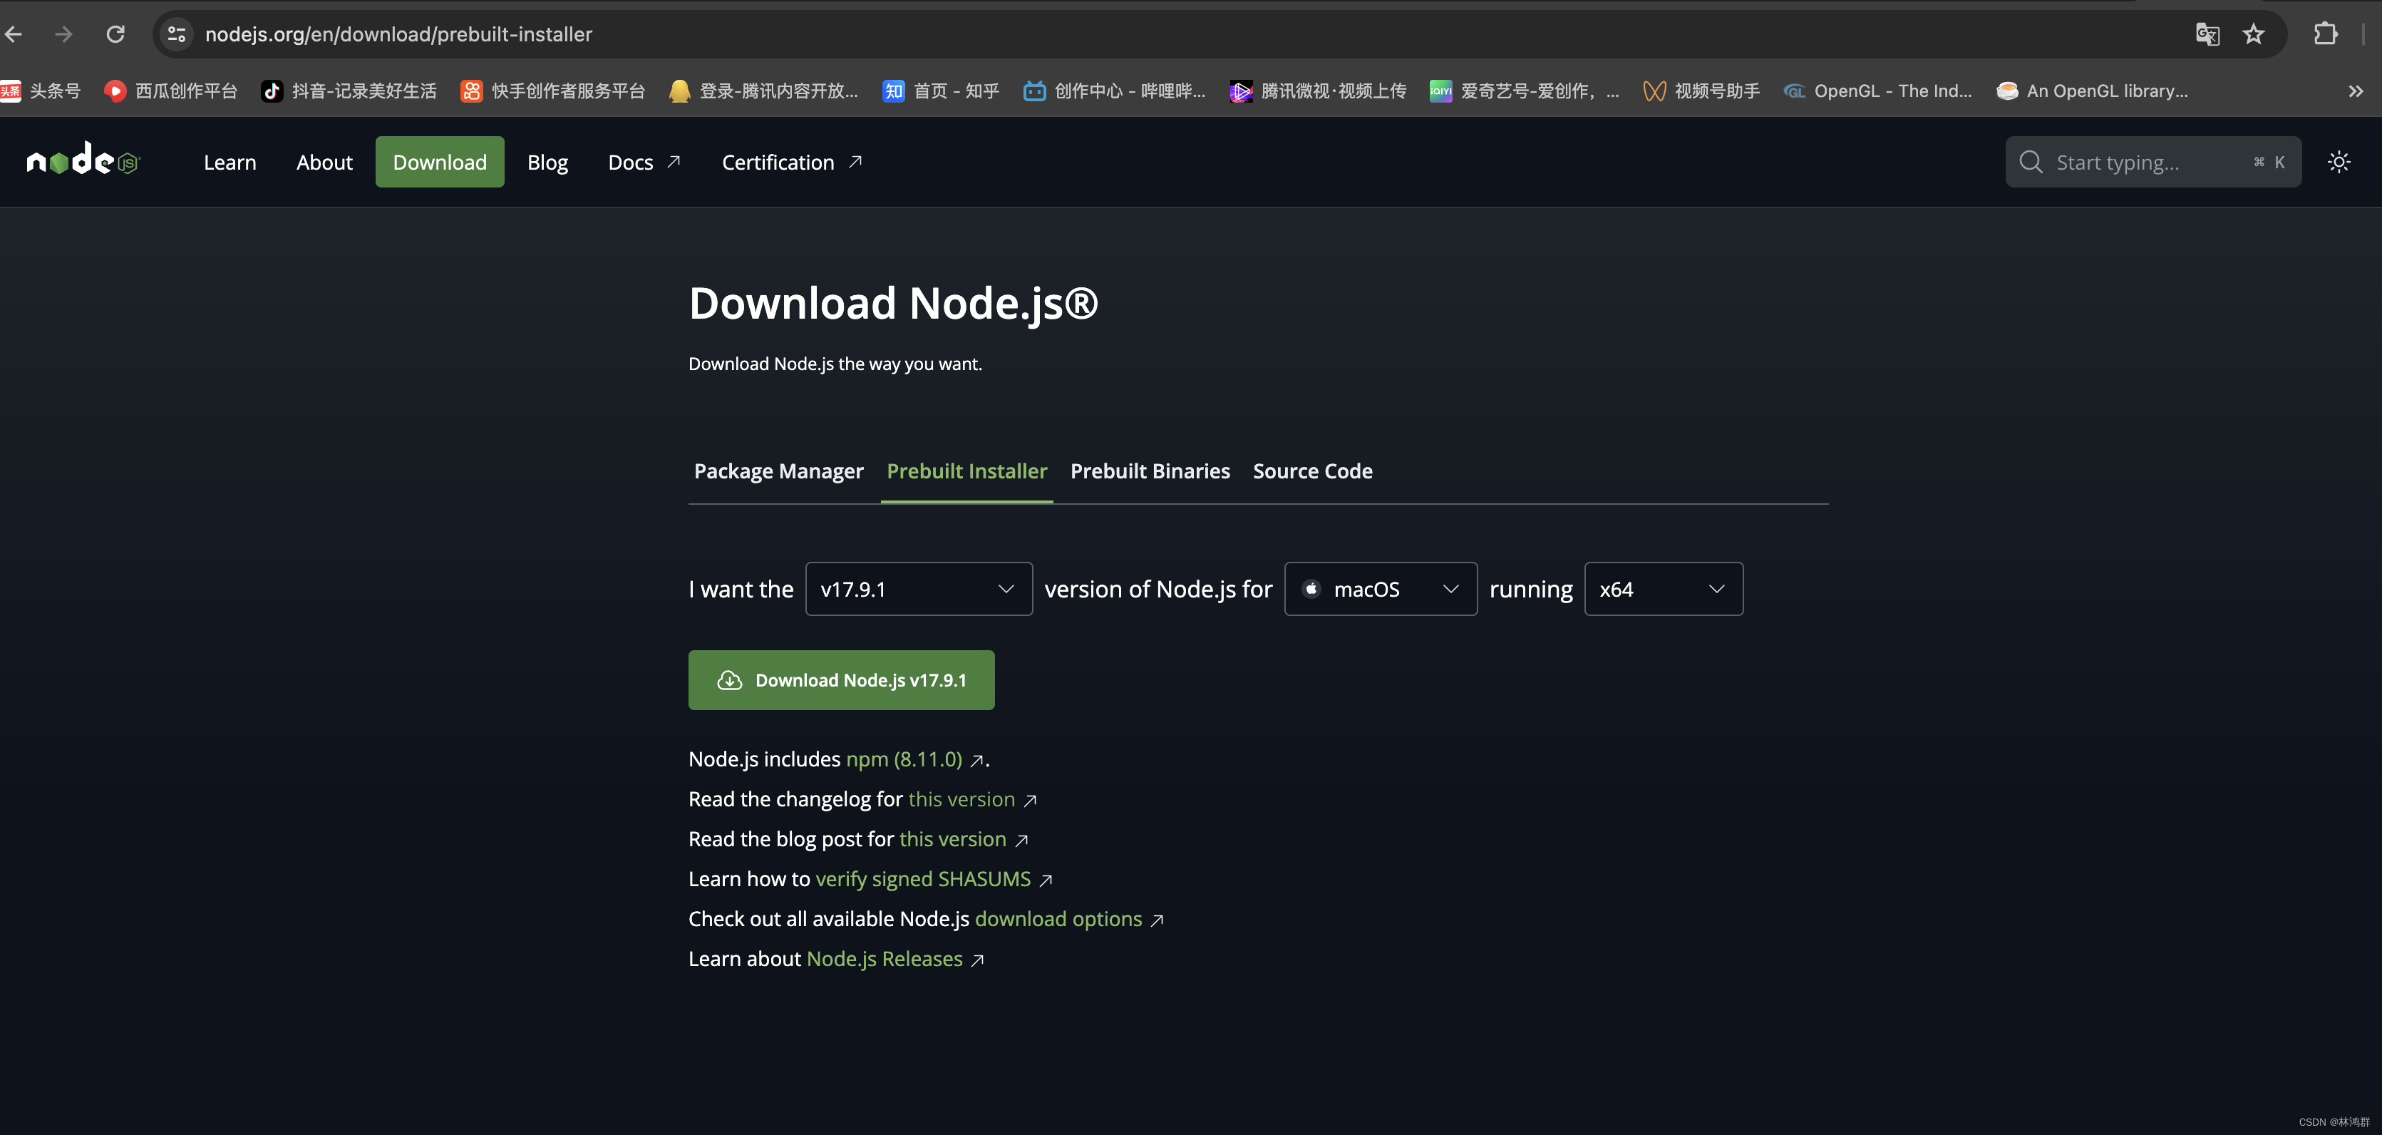Open the An OpenGL library bookmark
Viewport: 2382px width, 1135px height.
2093,91
